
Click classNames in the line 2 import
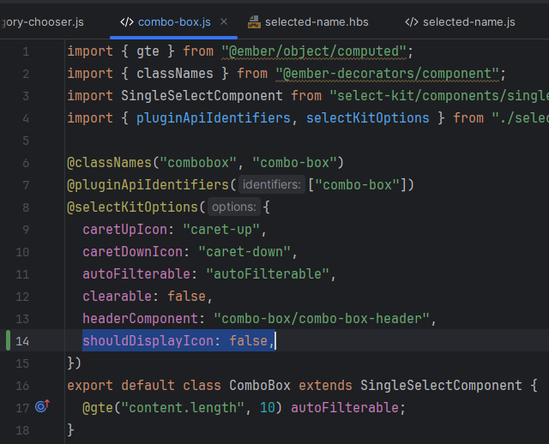coord(175,74)
